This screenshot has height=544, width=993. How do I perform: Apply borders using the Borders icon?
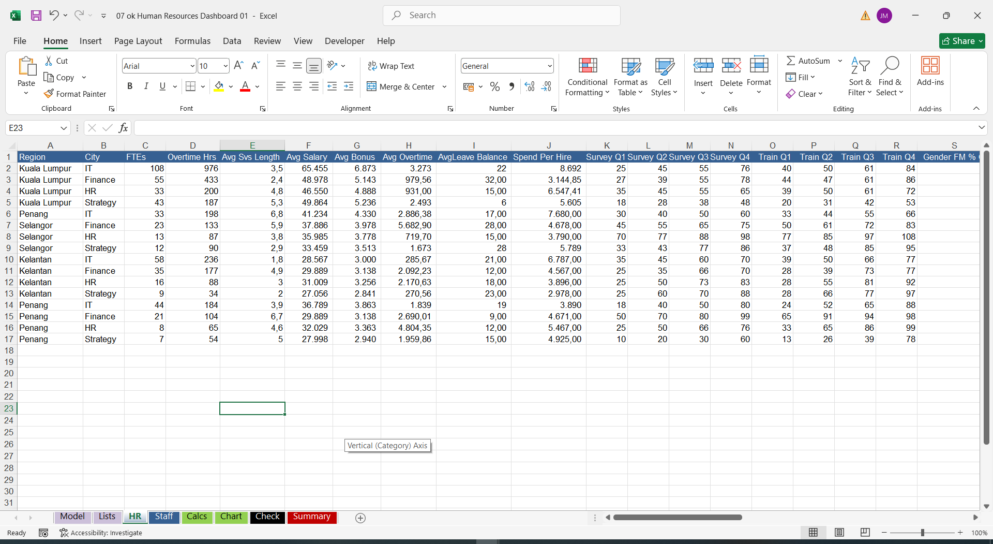tap(190, 86)
